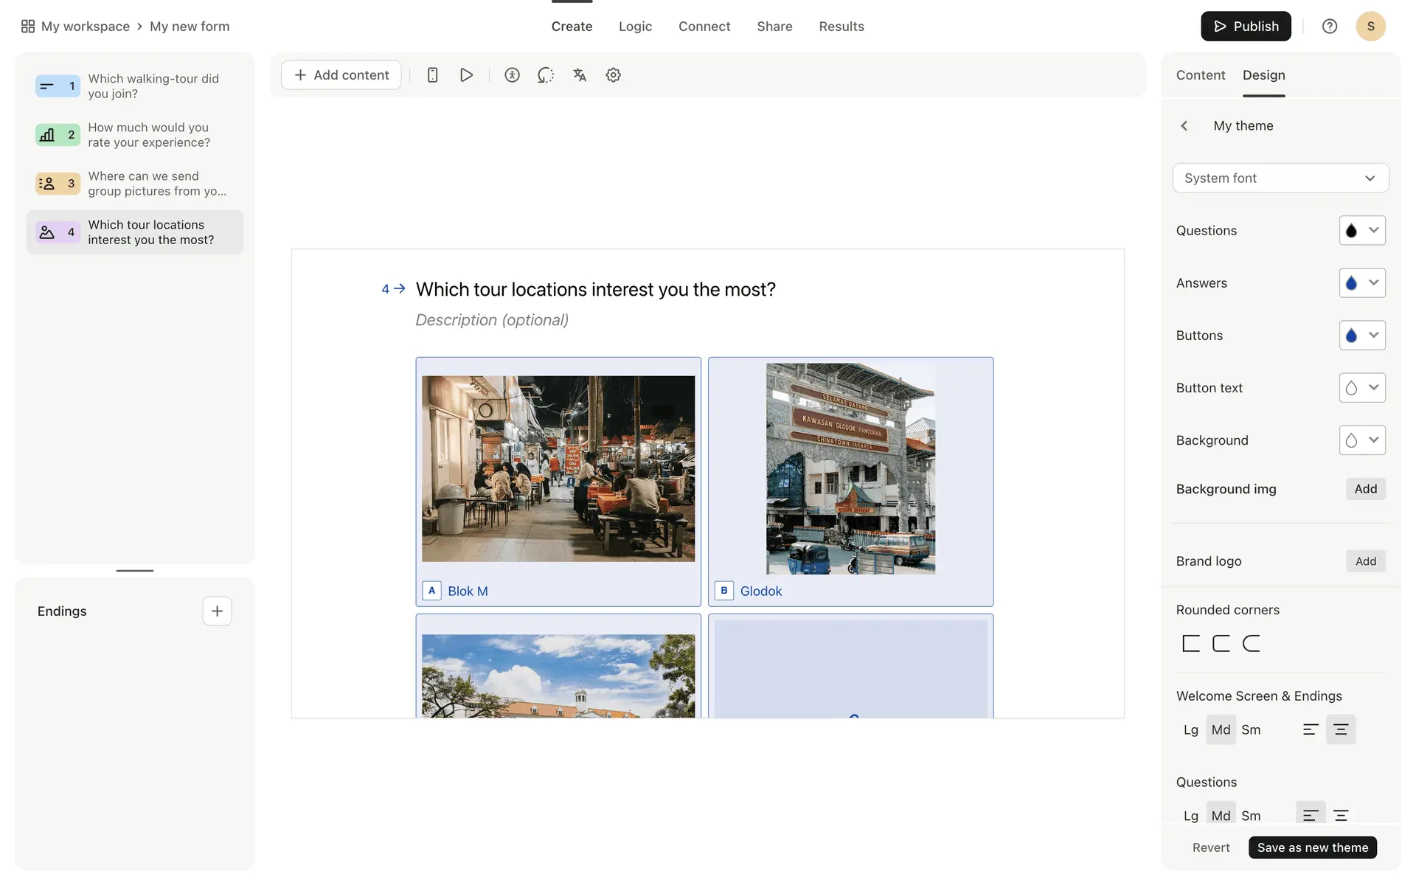
Task: Open form settings gear icon
Action: coord(613,74)
